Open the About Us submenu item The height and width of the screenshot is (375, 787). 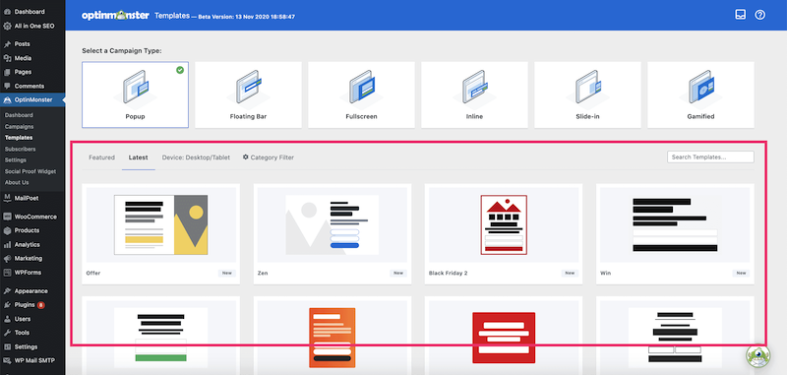[x=17, y=183]
